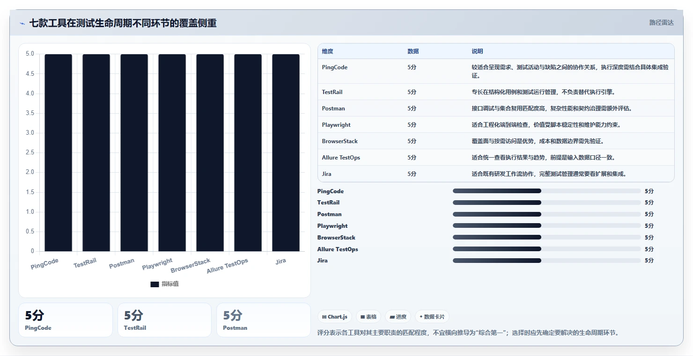Screen dimensions: 693x356
Task: Toggle the 指标值 legend color box
Action: pyautogui.click(x=155, y=284)
